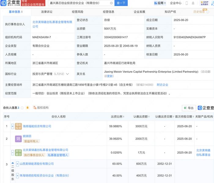Open partner 海南福能投资有限公司 link

[x=37, y=126]
